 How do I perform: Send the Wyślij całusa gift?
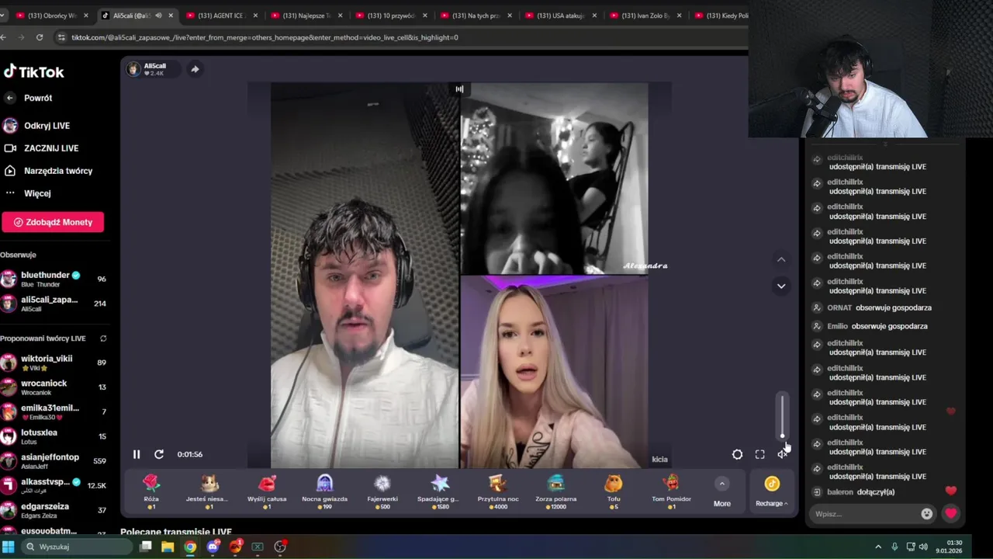[x=267, y=491]
